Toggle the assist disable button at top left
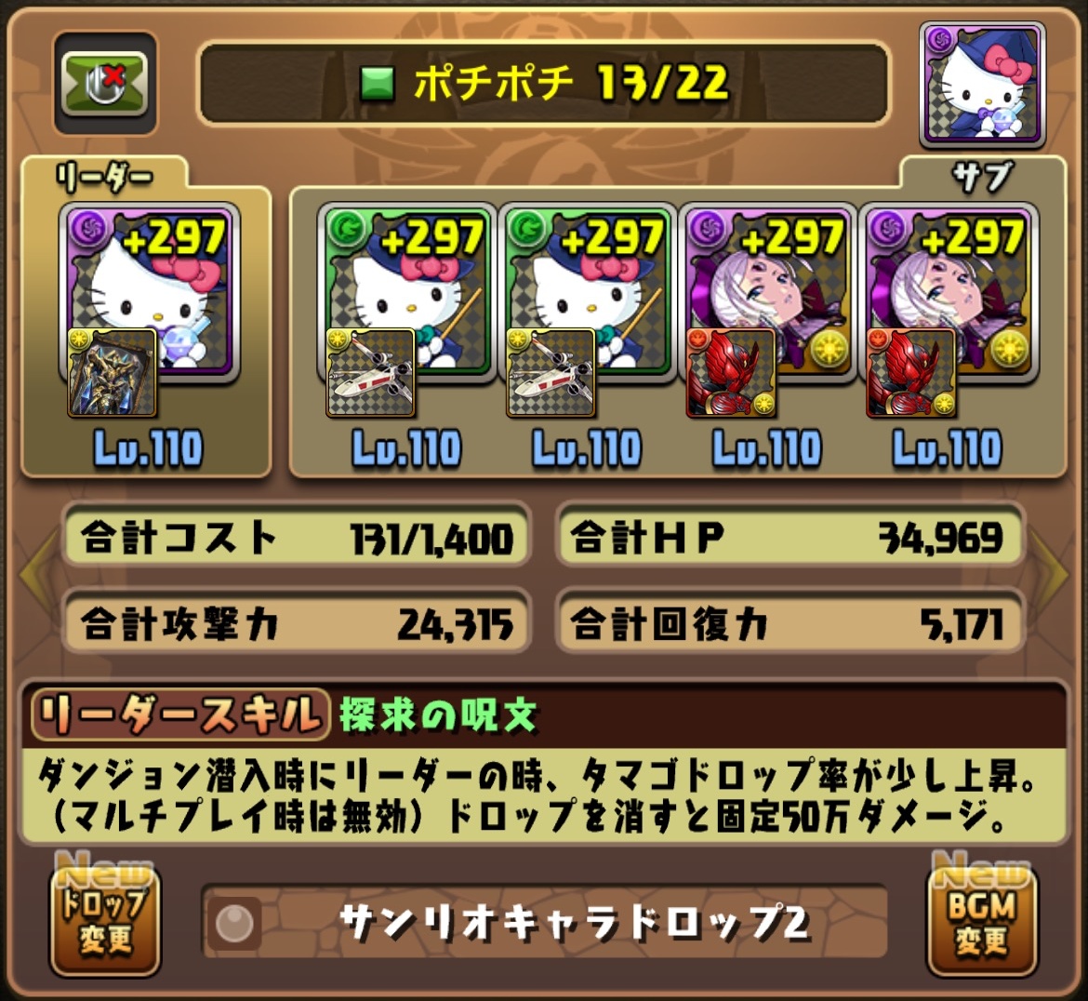The height and width of the screenshot is (1001, 1088). [x=105, y=84]
